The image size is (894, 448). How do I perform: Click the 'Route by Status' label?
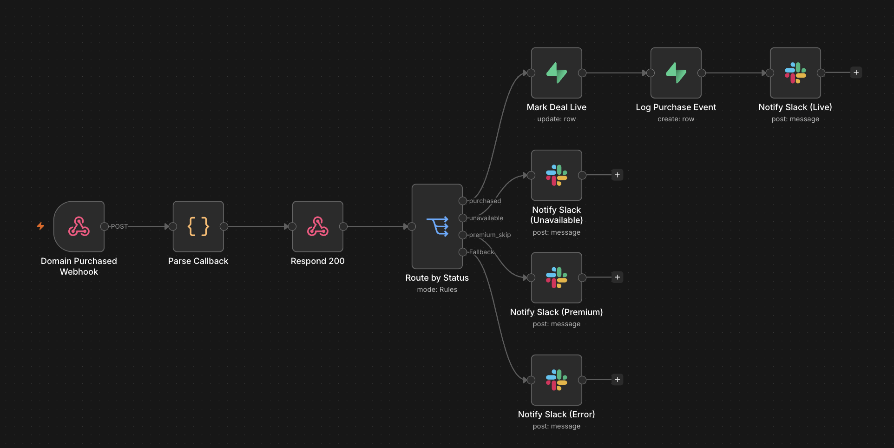click(x=437, y=278)
